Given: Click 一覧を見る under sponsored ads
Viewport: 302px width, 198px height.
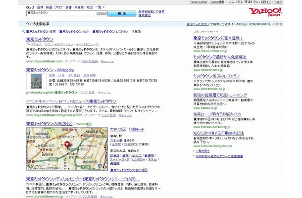Looking at the screenshot, I should [202, 151].
